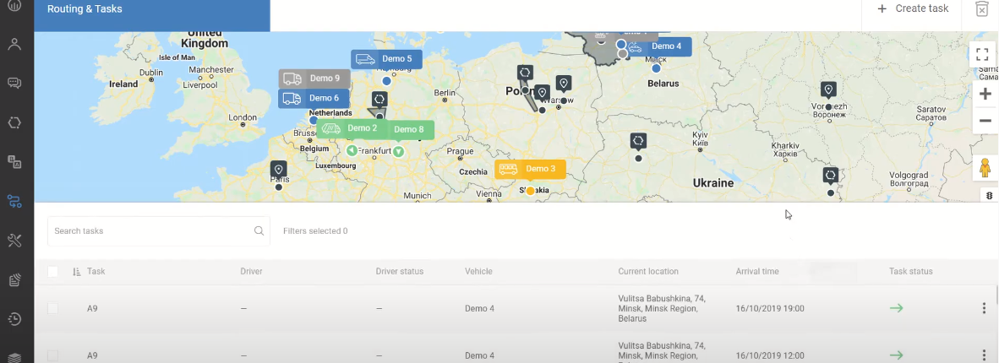Sort by Driver status column header
Screen dimensions: 999x363
(x=400, y=271)
